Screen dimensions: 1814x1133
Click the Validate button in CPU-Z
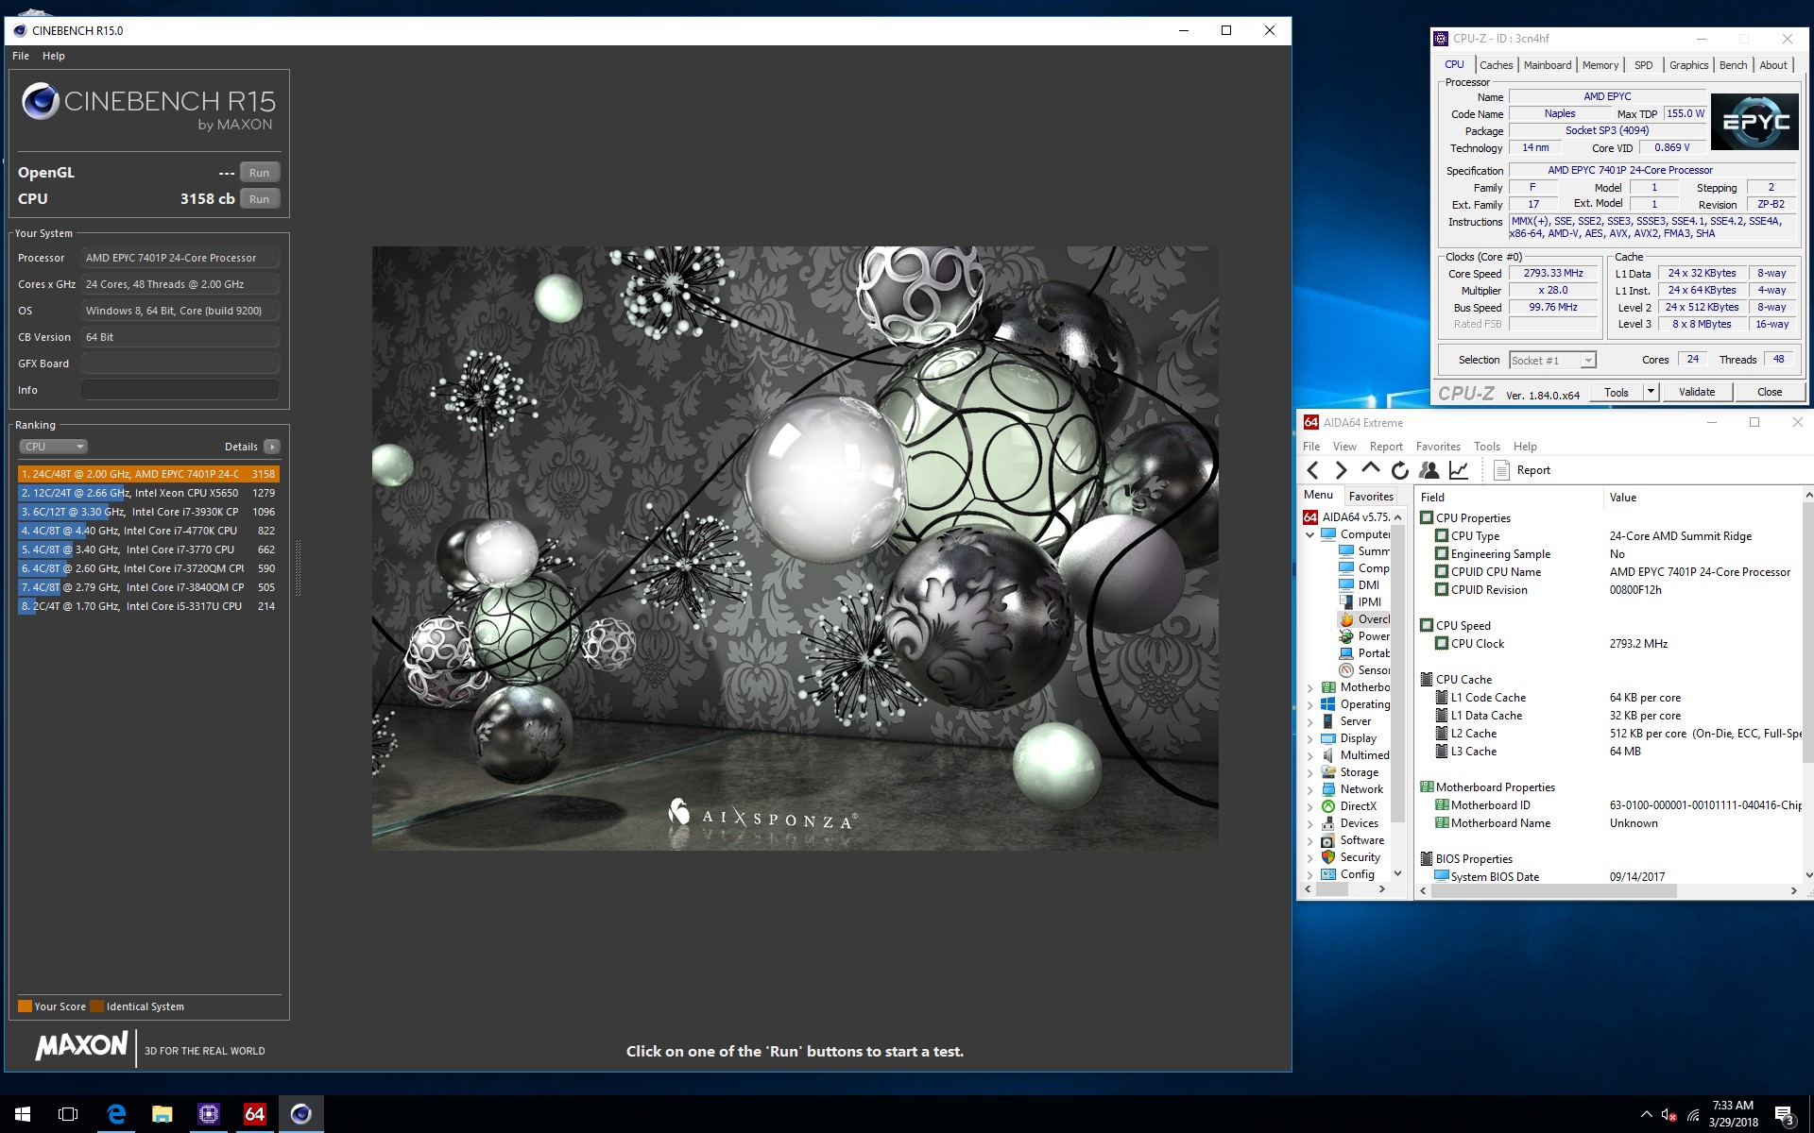point(1697,392)
